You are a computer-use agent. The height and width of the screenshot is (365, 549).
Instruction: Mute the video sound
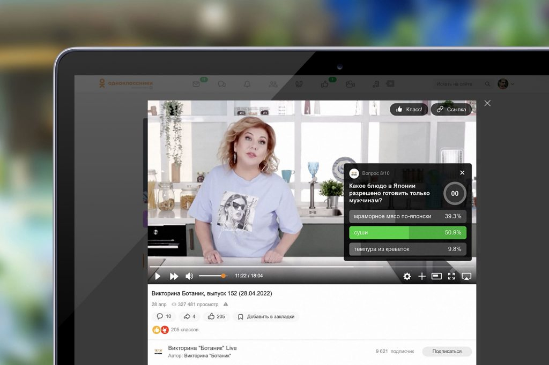(189, 276)
